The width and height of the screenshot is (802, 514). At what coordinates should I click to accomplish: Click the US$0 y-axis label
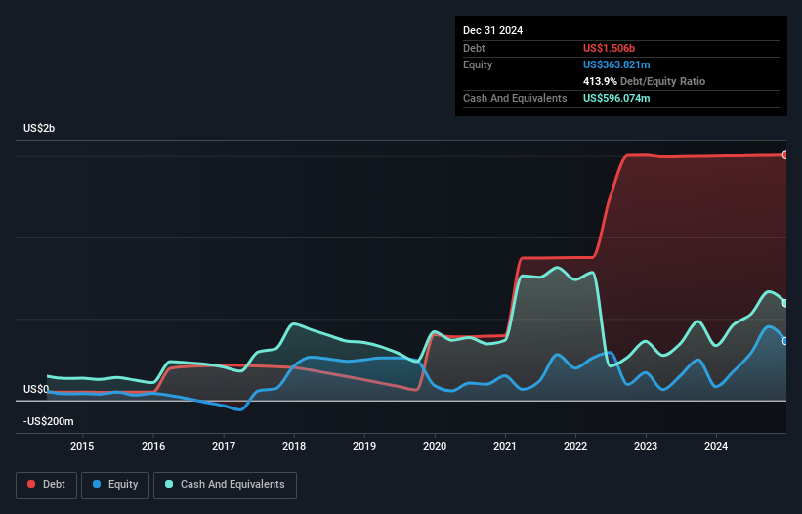[x=36, y=389]
